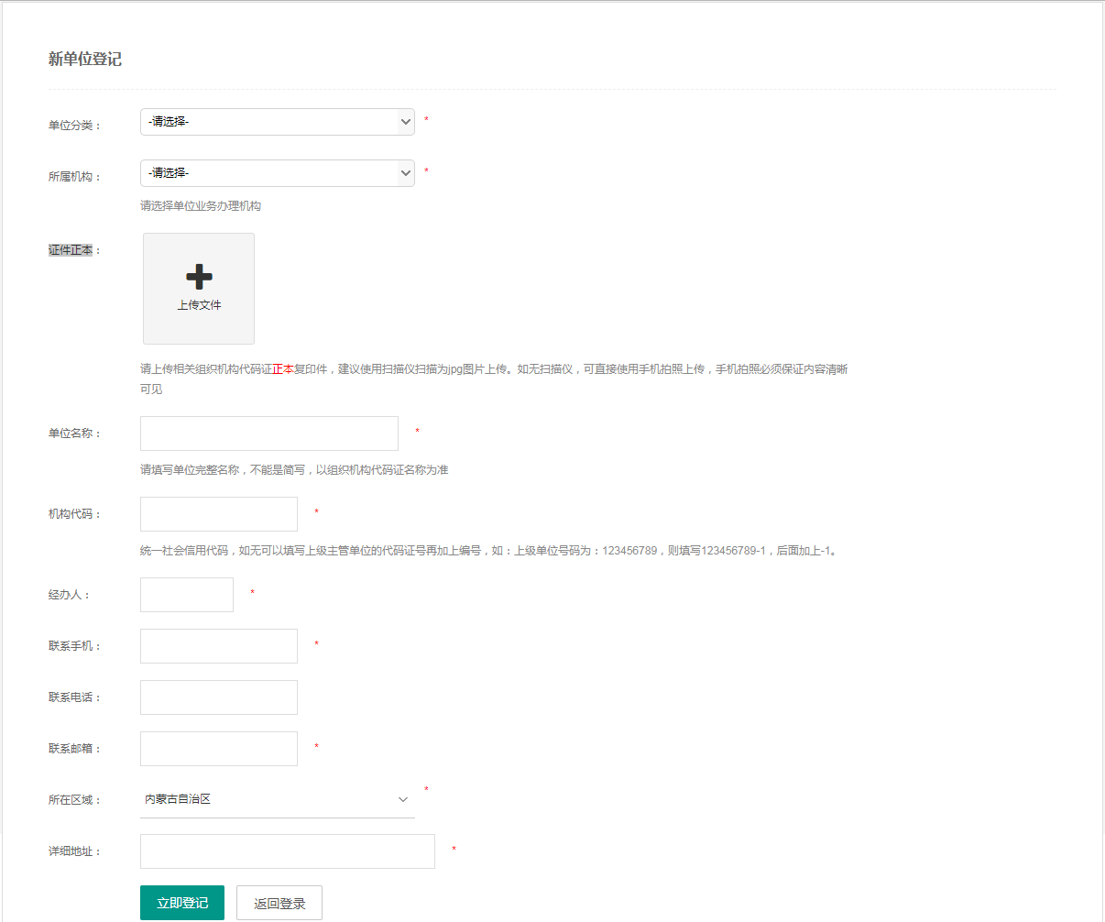
Task: Click 内蒙古自治区 selected region text
Action: point(178,800)
